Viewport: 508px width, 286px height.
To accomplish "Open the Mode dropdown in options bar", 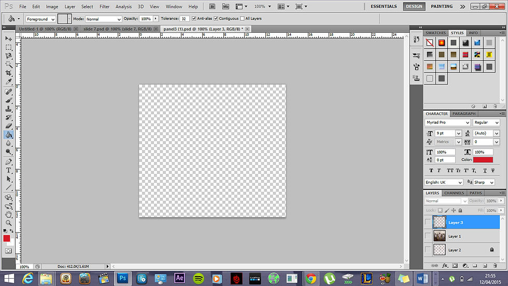I will tap(103, 19).
